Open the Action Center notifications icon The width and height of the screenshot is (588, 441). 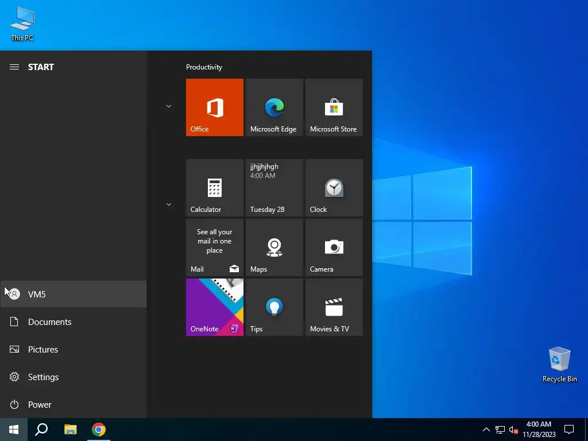pyautogui.click(x=569, y=430)
